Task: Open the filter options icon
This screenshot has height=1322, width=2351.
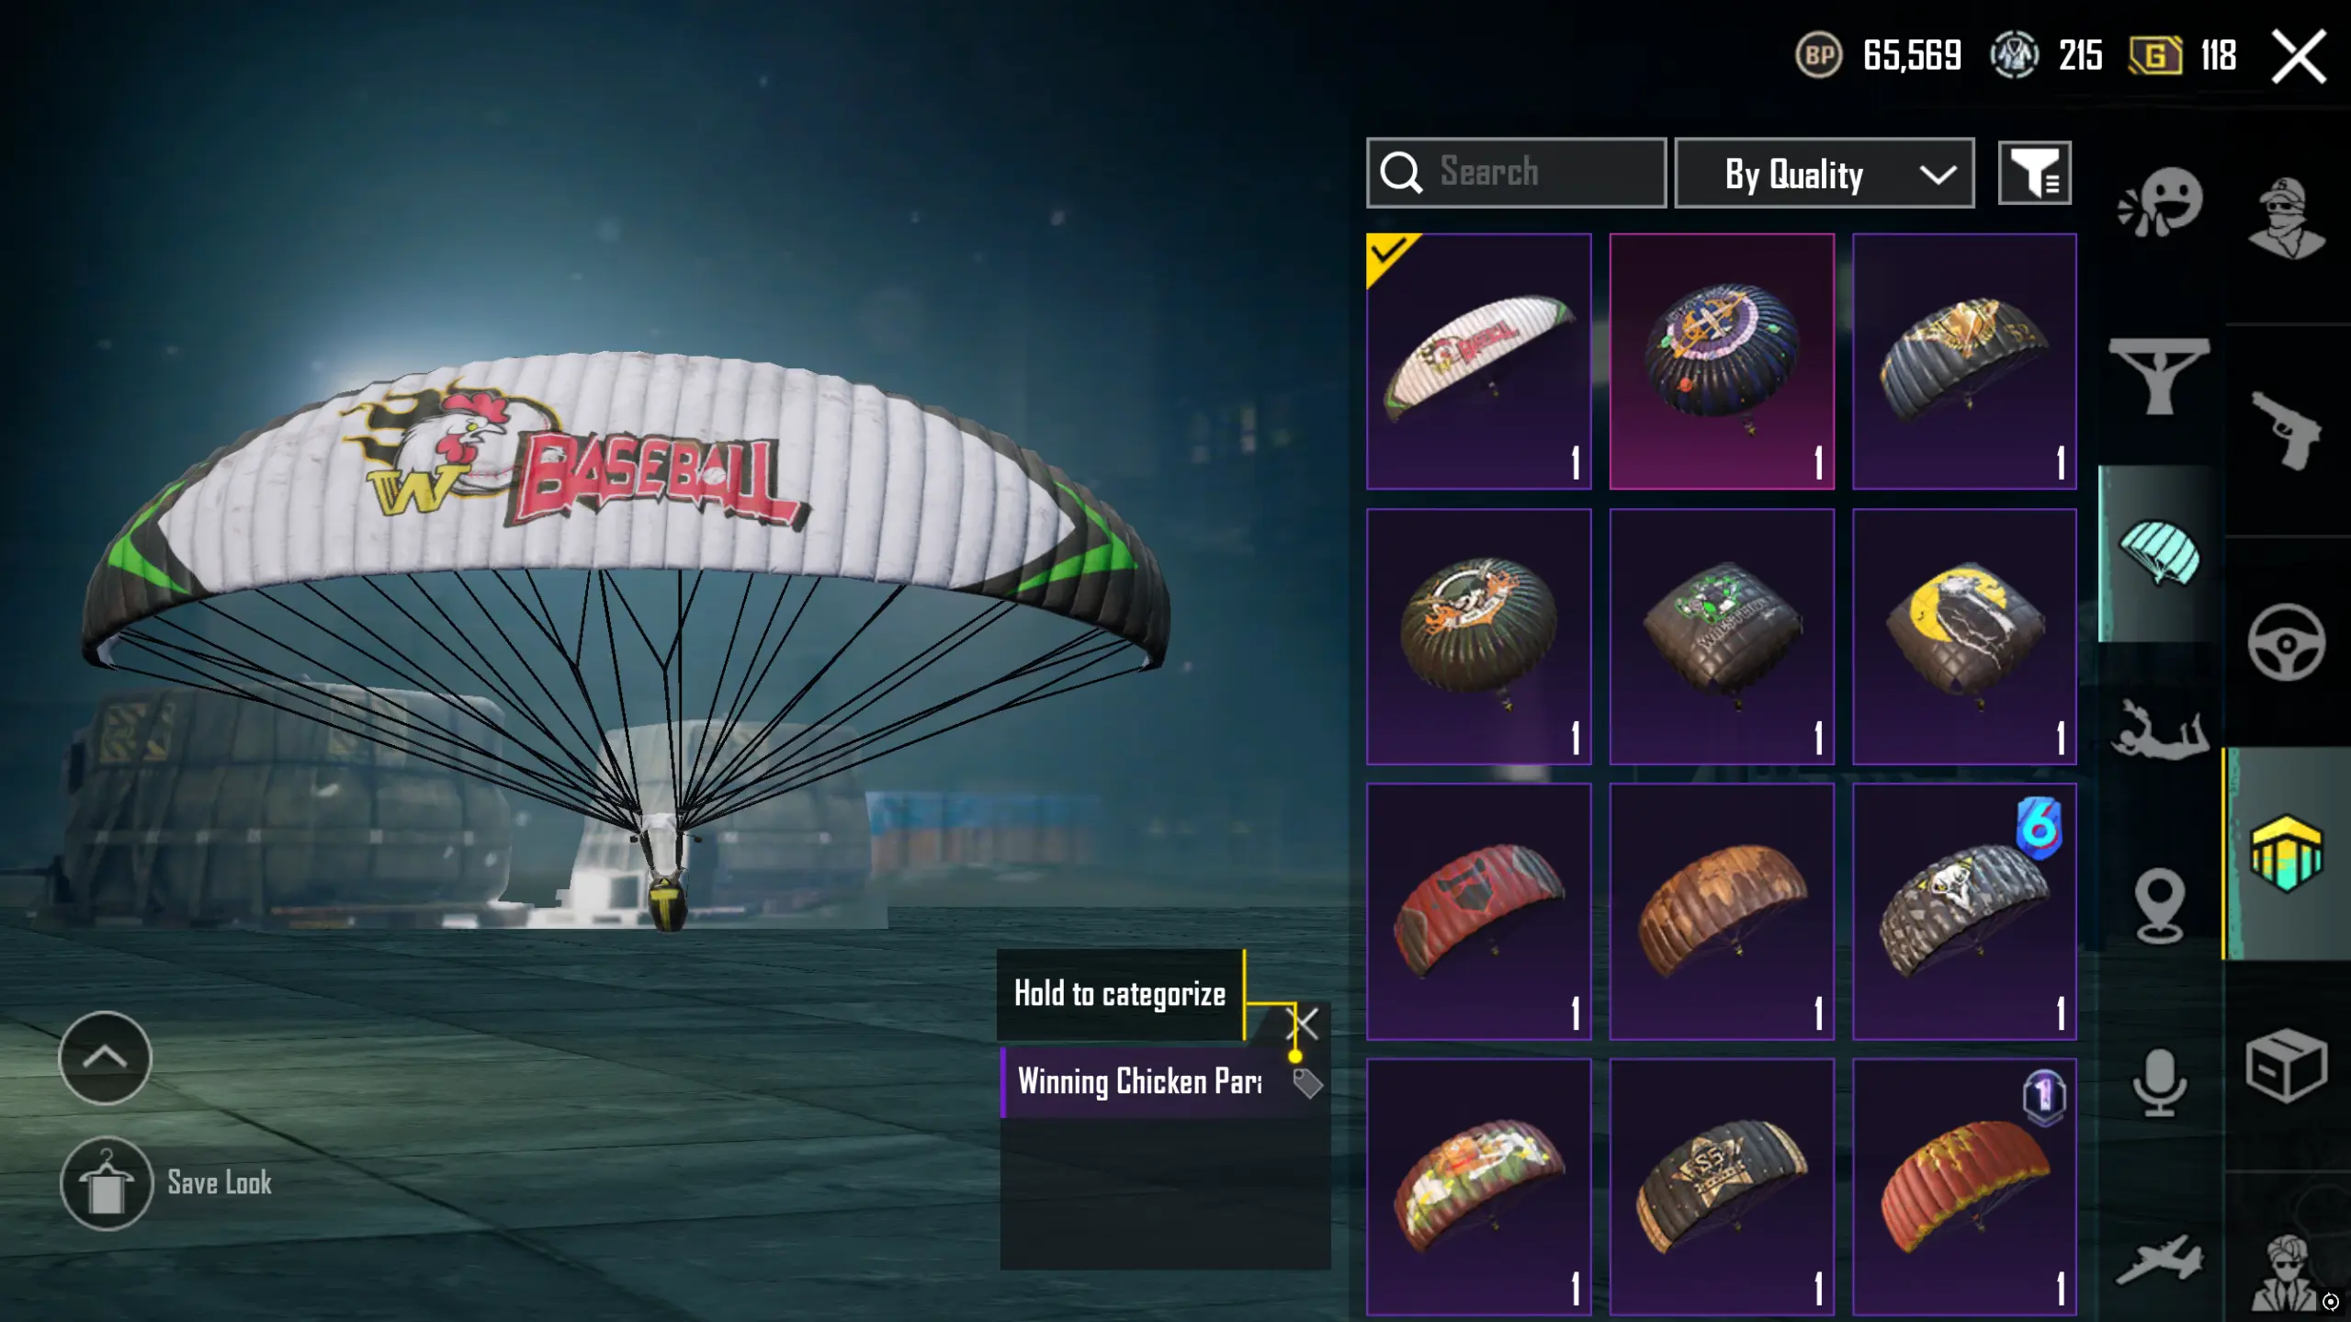Action: [x=2034, y=174]
